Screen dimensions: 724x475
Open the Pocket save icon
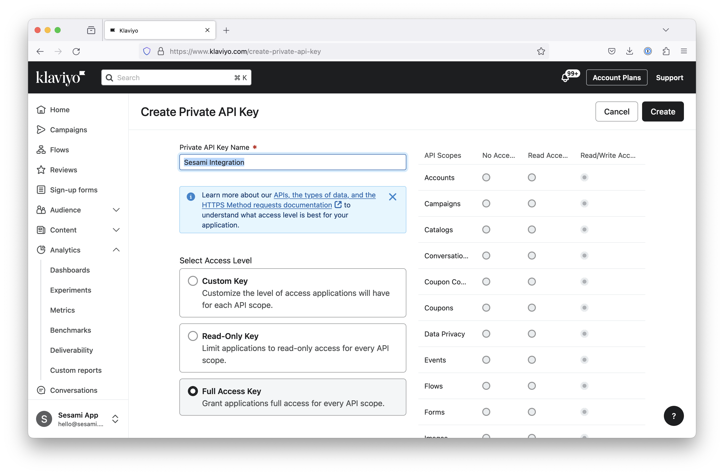pyautogui.click(x=612, y=51)
